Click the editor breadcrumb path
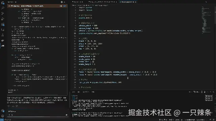The height and width of the screenshot is (121, 216). (90, 5)
